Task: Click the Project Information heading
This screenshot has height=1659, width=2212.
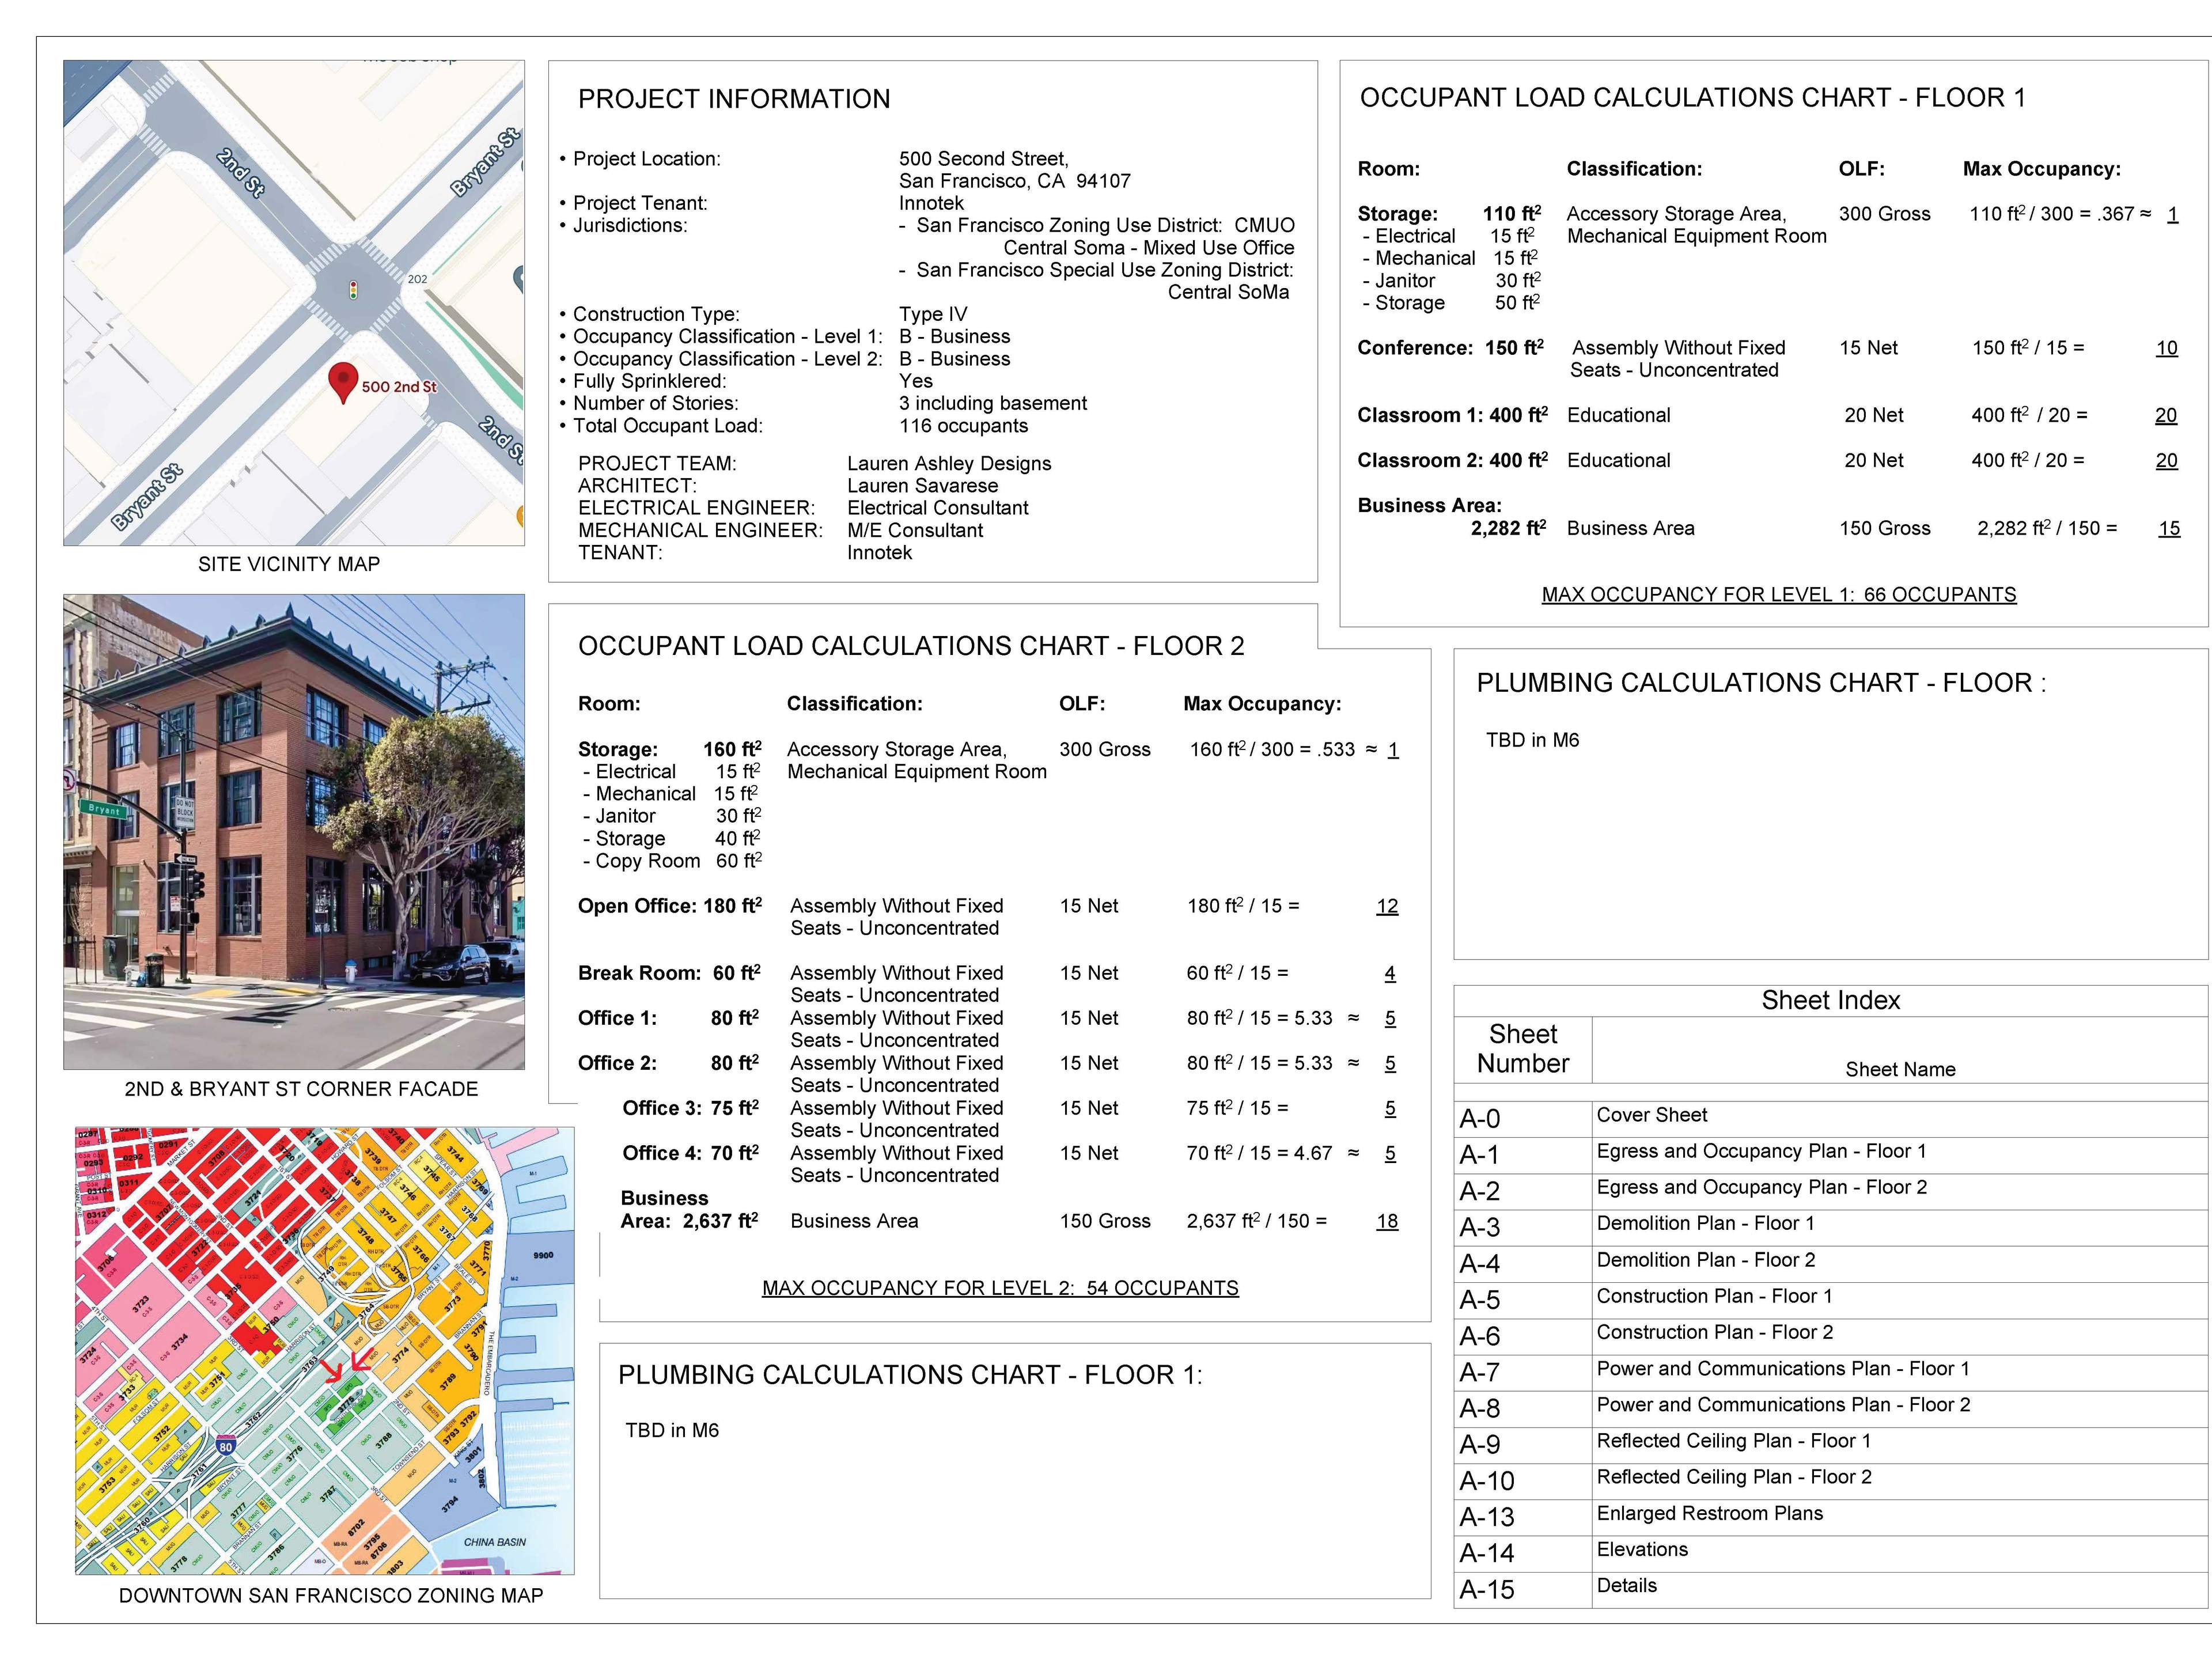Action: (x=733, y=99)
